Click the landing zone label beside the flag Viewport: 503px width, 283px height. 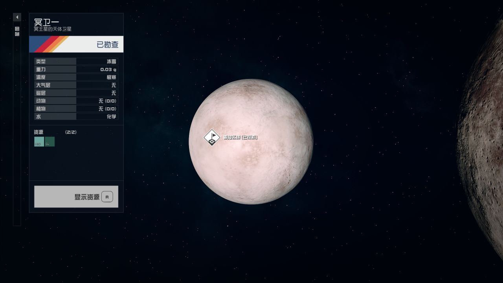[240, 137]
